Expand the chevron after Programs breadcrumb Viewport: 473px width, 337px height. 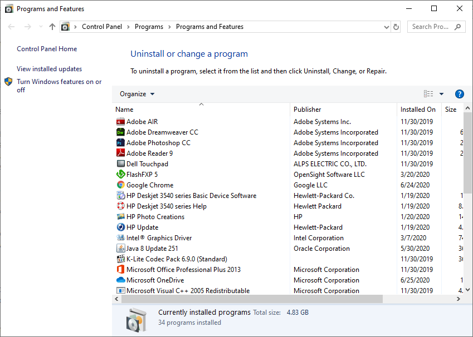169,27
